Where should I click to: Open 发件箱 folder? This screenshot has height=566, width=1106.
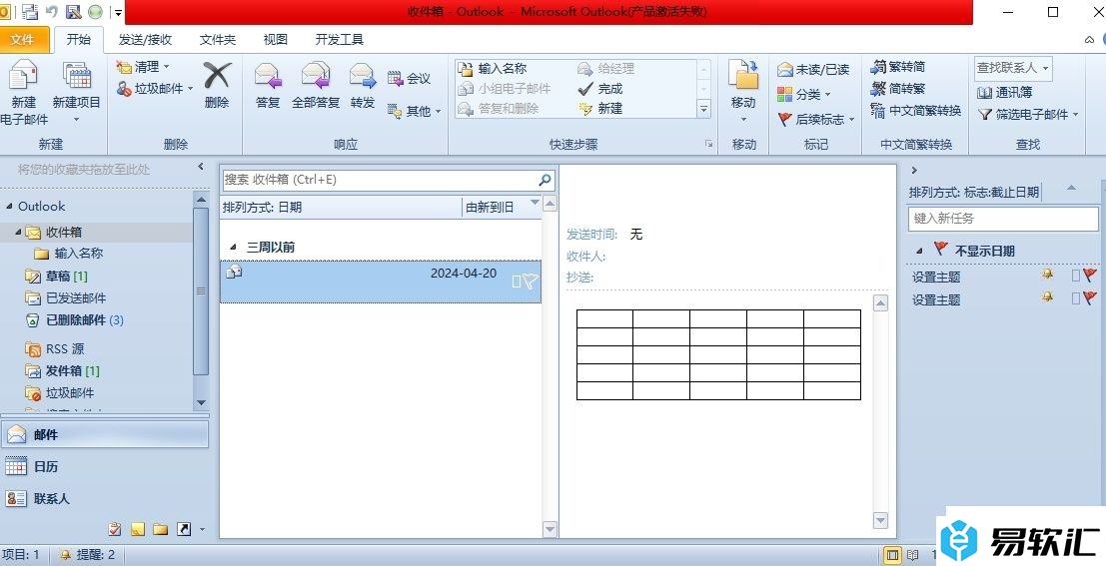tap(64, 370)
